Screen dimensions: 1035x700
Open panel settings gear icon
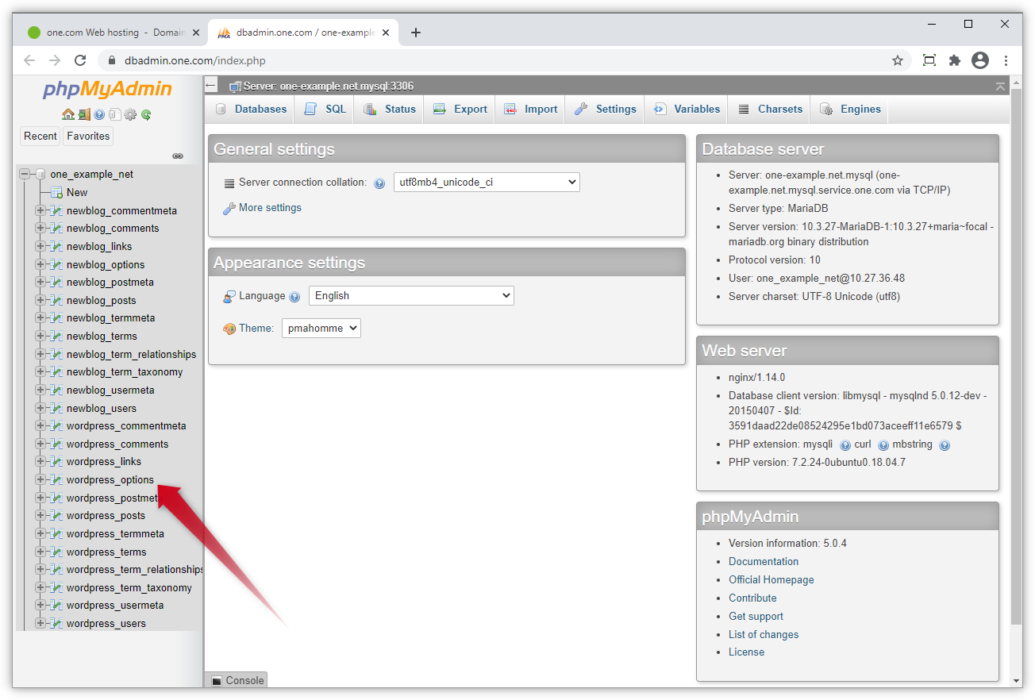(x=129, y=115)
